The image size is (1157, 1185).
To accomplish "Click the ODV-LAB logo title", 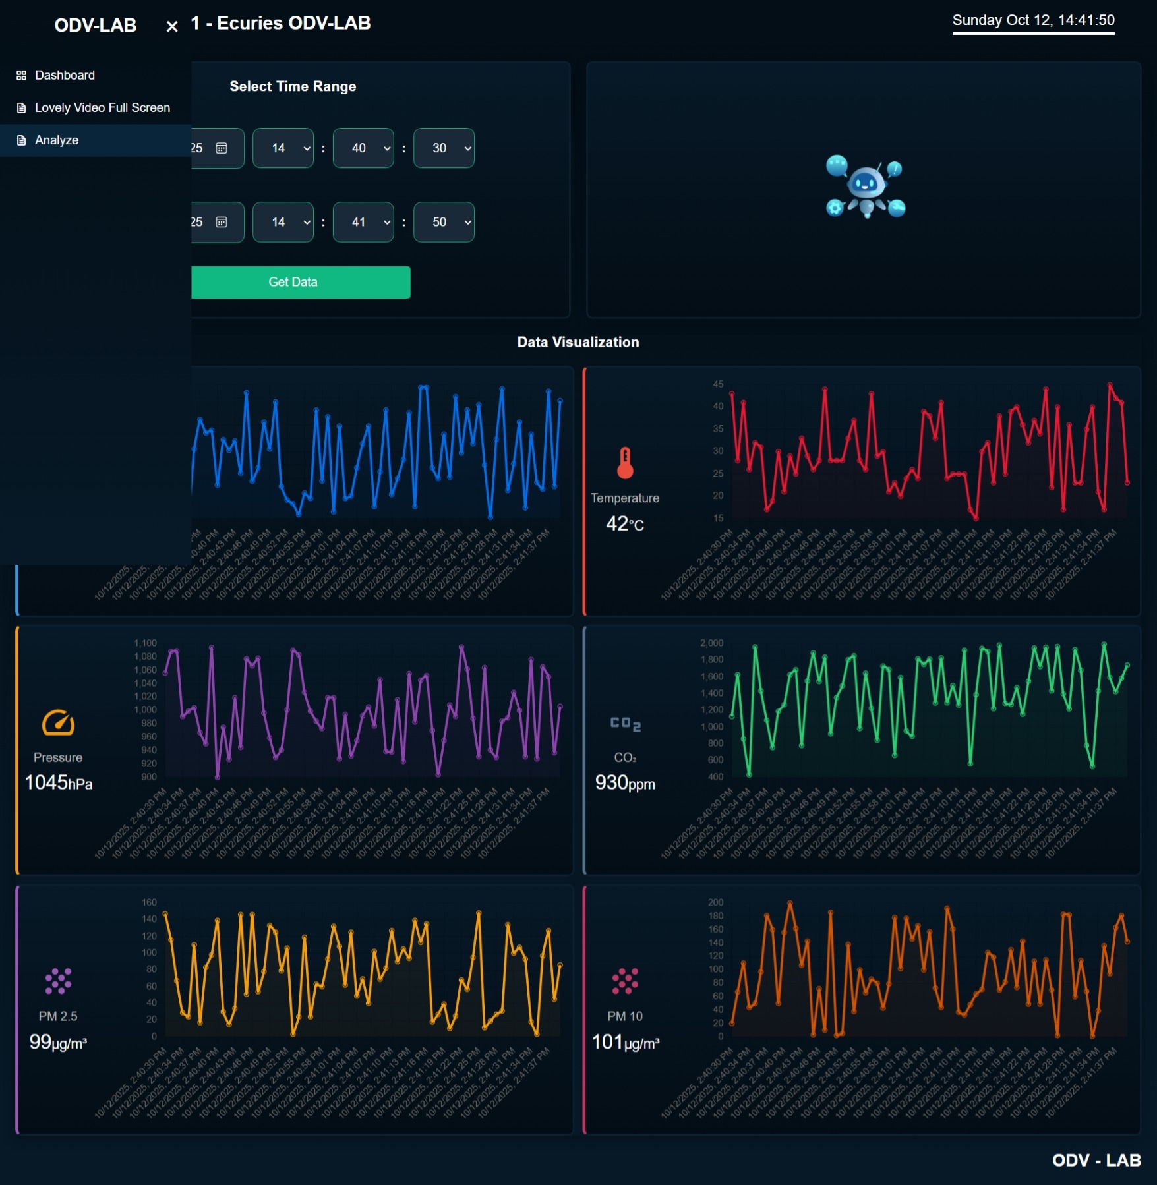I will [96, 26].
